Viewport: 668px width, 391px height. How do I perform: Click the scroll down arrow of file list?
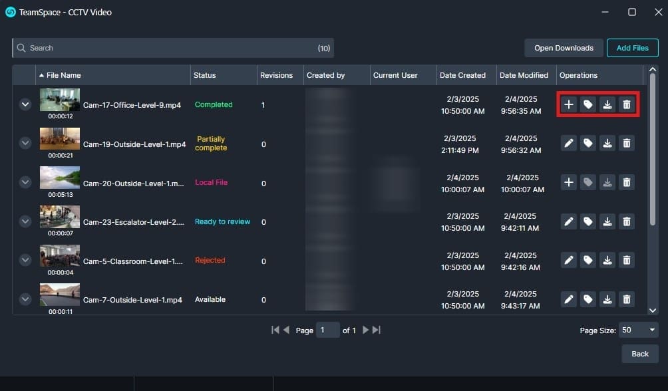pos(653,310)
